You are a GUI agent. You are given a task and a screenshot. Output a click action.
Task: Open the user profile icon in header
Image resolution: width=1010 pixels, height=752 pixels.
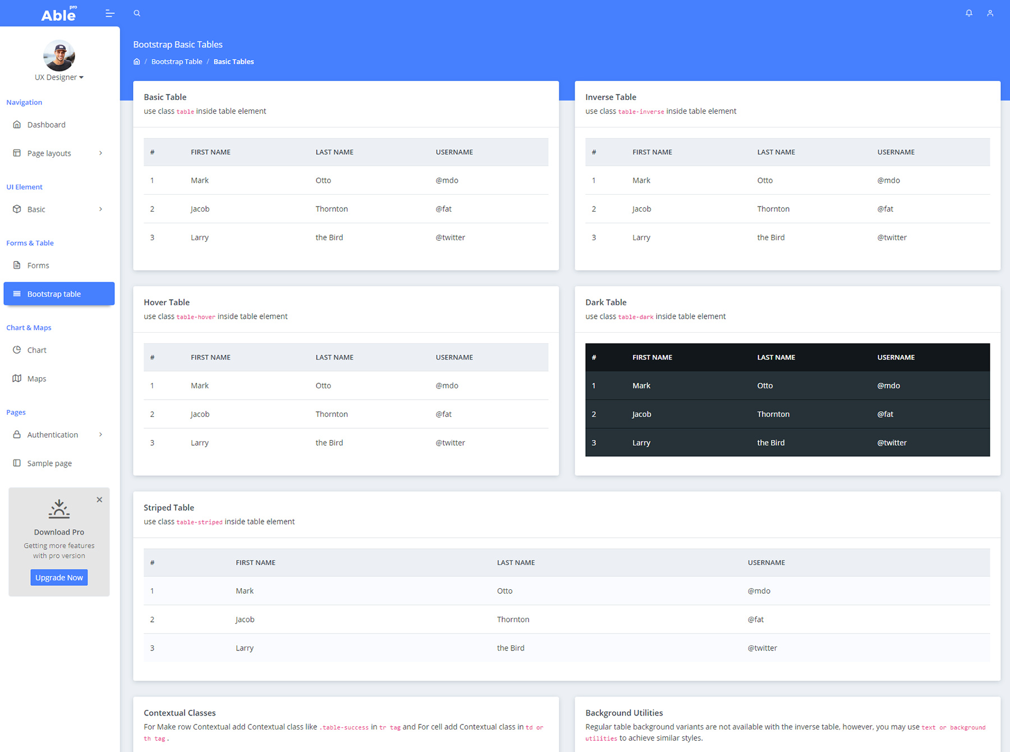[x=990, y=13]
